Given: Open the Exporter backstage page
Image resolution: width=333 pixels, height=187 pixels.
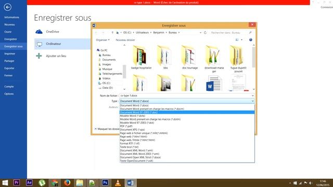Looking at the screenshot, I should (x=14, y=68).
